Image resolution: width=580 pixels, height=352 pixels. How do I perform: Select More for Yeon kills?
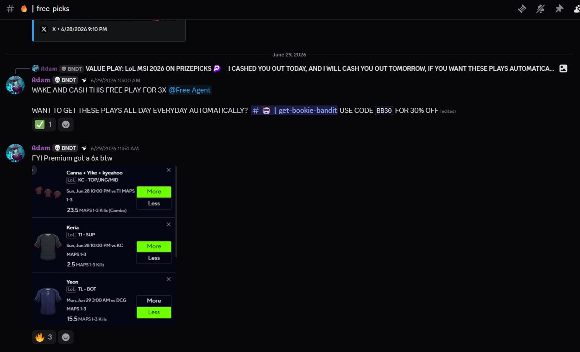(x=154, y=301)
